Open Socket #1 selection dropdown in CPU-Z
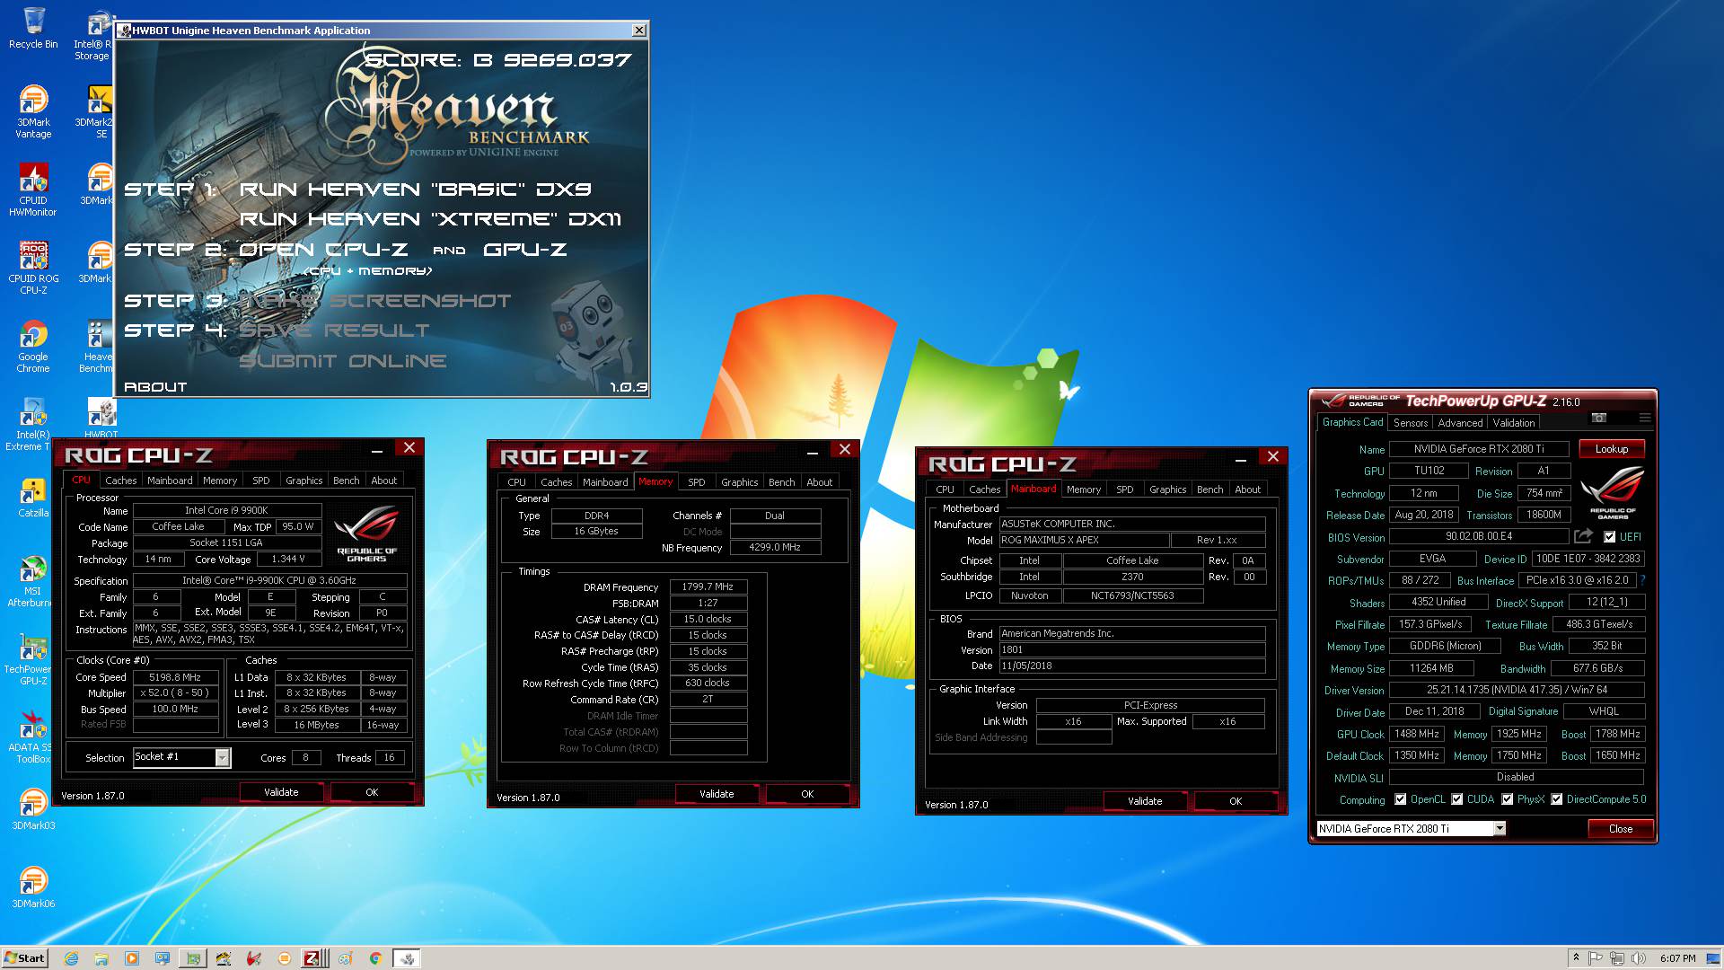This screenshot has height=970, width=1724. [222, 758]
